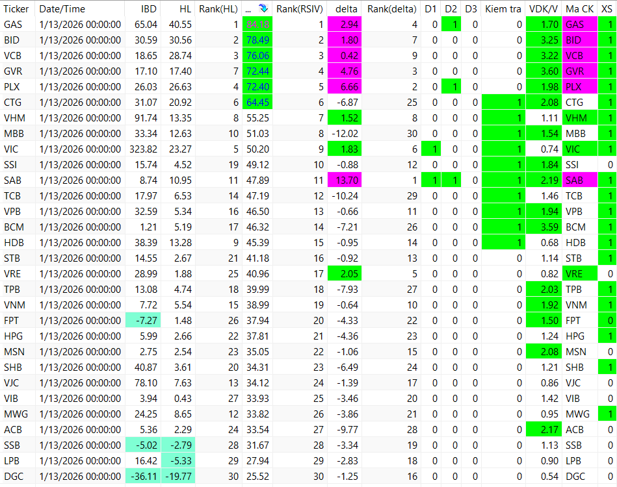Viewport: 617px width, 487px height.
Task: Click the 78.49 green cell in BID row
Action: click(257, 40)
